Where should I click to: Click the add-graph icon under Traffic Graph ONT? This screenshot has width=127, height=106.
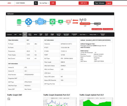[x=9, y=99]
